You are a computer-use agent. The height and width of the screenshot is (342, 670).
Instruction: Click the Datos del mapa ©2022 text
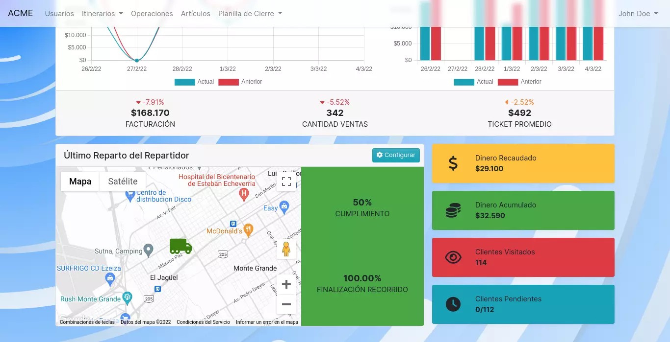point(146,322)
